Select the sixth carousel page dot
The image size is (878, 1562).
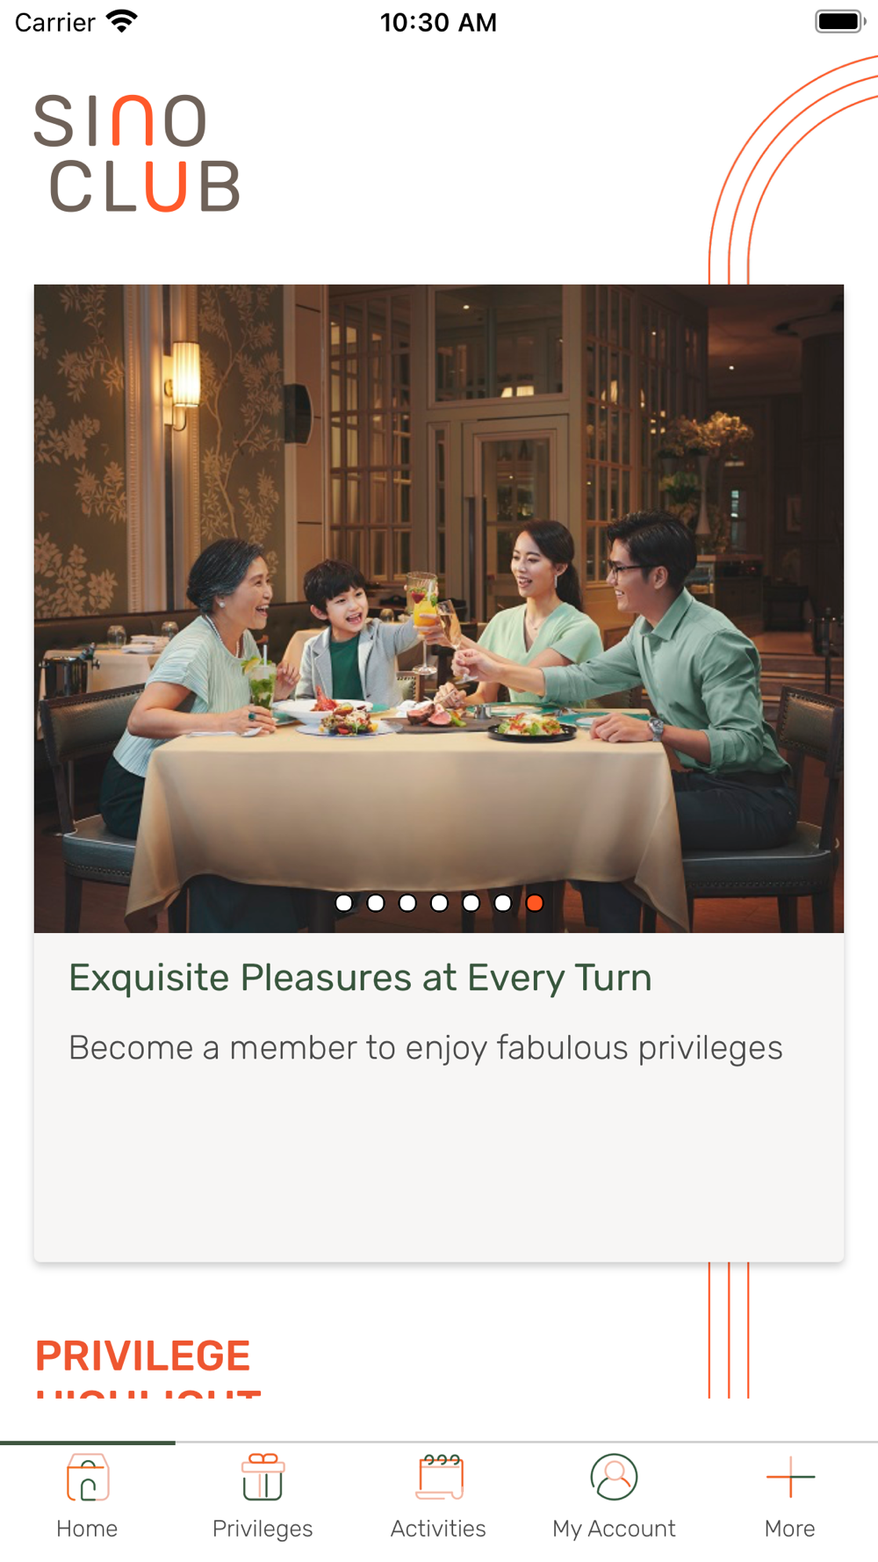[502, 902]
